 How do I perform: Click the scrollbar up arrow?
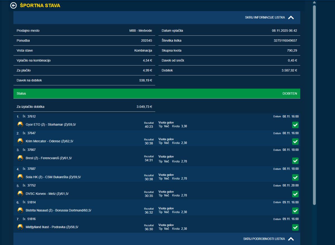(314, 3)
